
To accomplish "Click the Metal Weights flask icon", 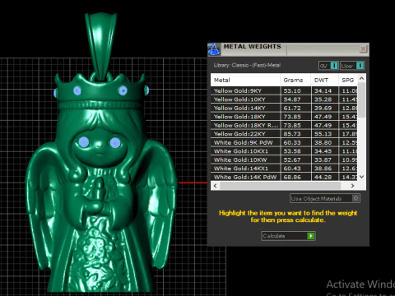I will point(214,49).
